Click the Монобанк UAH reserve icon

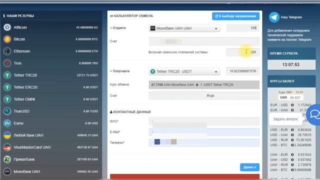(7, 171)
